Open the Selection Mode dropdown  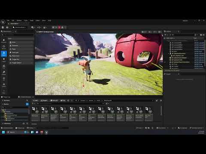coord(20,27)
